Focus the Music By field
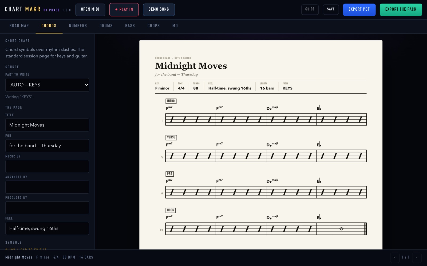Image resolution: width=427 pixels, height=266 pixels. (x=47, y=167)
